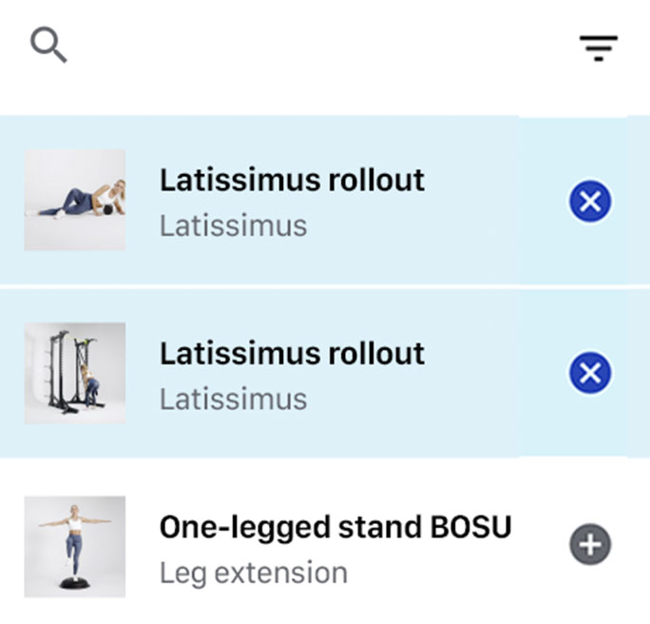This screenshot has height=624, width=650.
Task: Click Latissimus subtitle under floor exercise title
Action: [x=233, y=225]
